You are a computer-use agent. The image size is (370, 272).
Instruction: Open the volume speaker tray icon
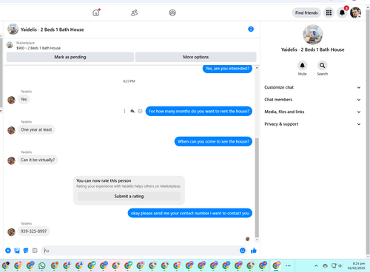pos(340,265)
